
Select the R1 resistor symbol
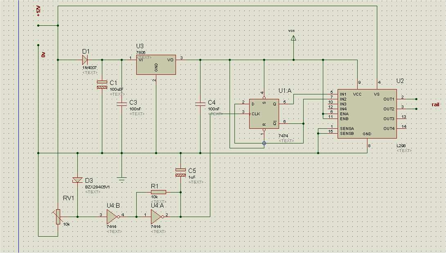coord(158,192)
